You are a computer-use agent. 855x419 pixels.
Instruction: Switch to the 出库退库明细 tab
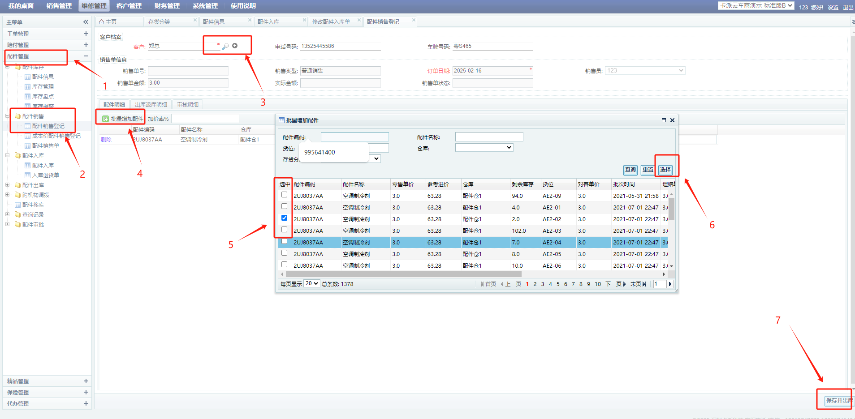point(151,105)
